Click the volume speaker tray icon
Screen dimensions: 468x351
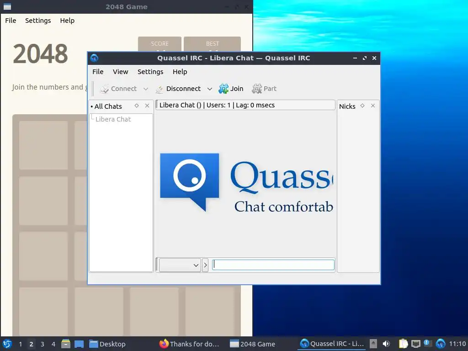pos(386,344)
